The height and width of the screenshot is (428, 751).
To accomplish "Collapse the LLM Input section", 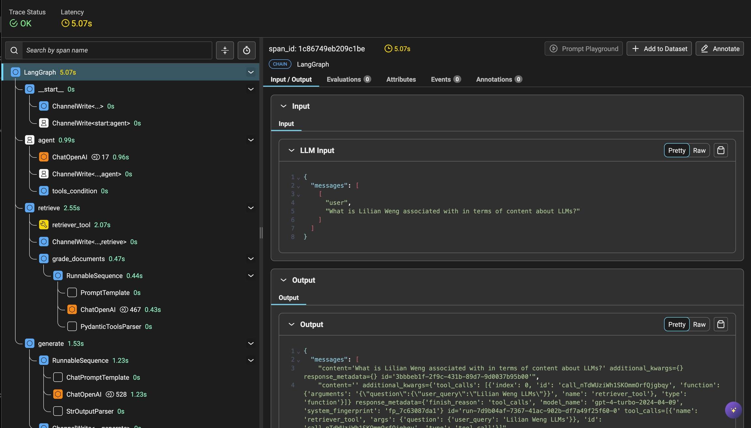I will [291, 150].
